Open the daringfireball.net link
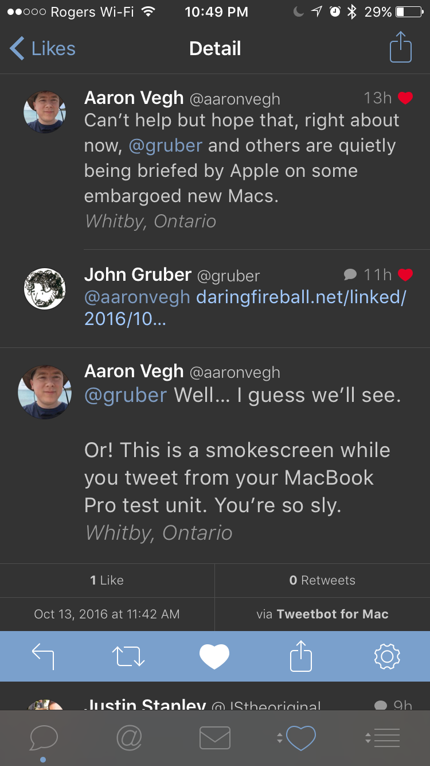Screen dimensions: 430x766 point(301,297)
